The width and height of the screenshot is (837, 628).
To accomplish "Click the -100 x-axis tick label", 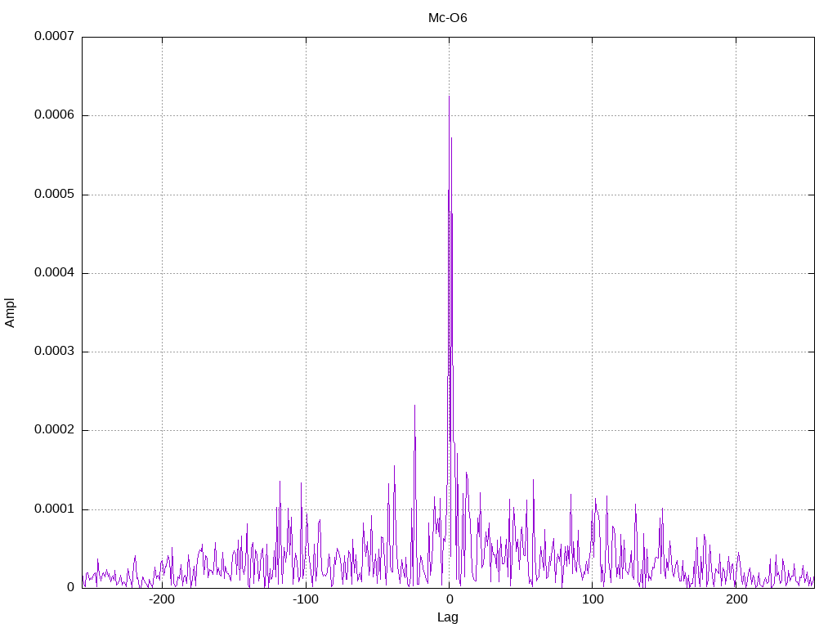I will pyautogui.click(x=306, y=599).
